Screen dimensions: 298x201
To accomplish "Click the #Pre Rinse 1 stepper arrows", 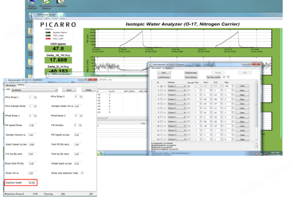I will point(35,97).
